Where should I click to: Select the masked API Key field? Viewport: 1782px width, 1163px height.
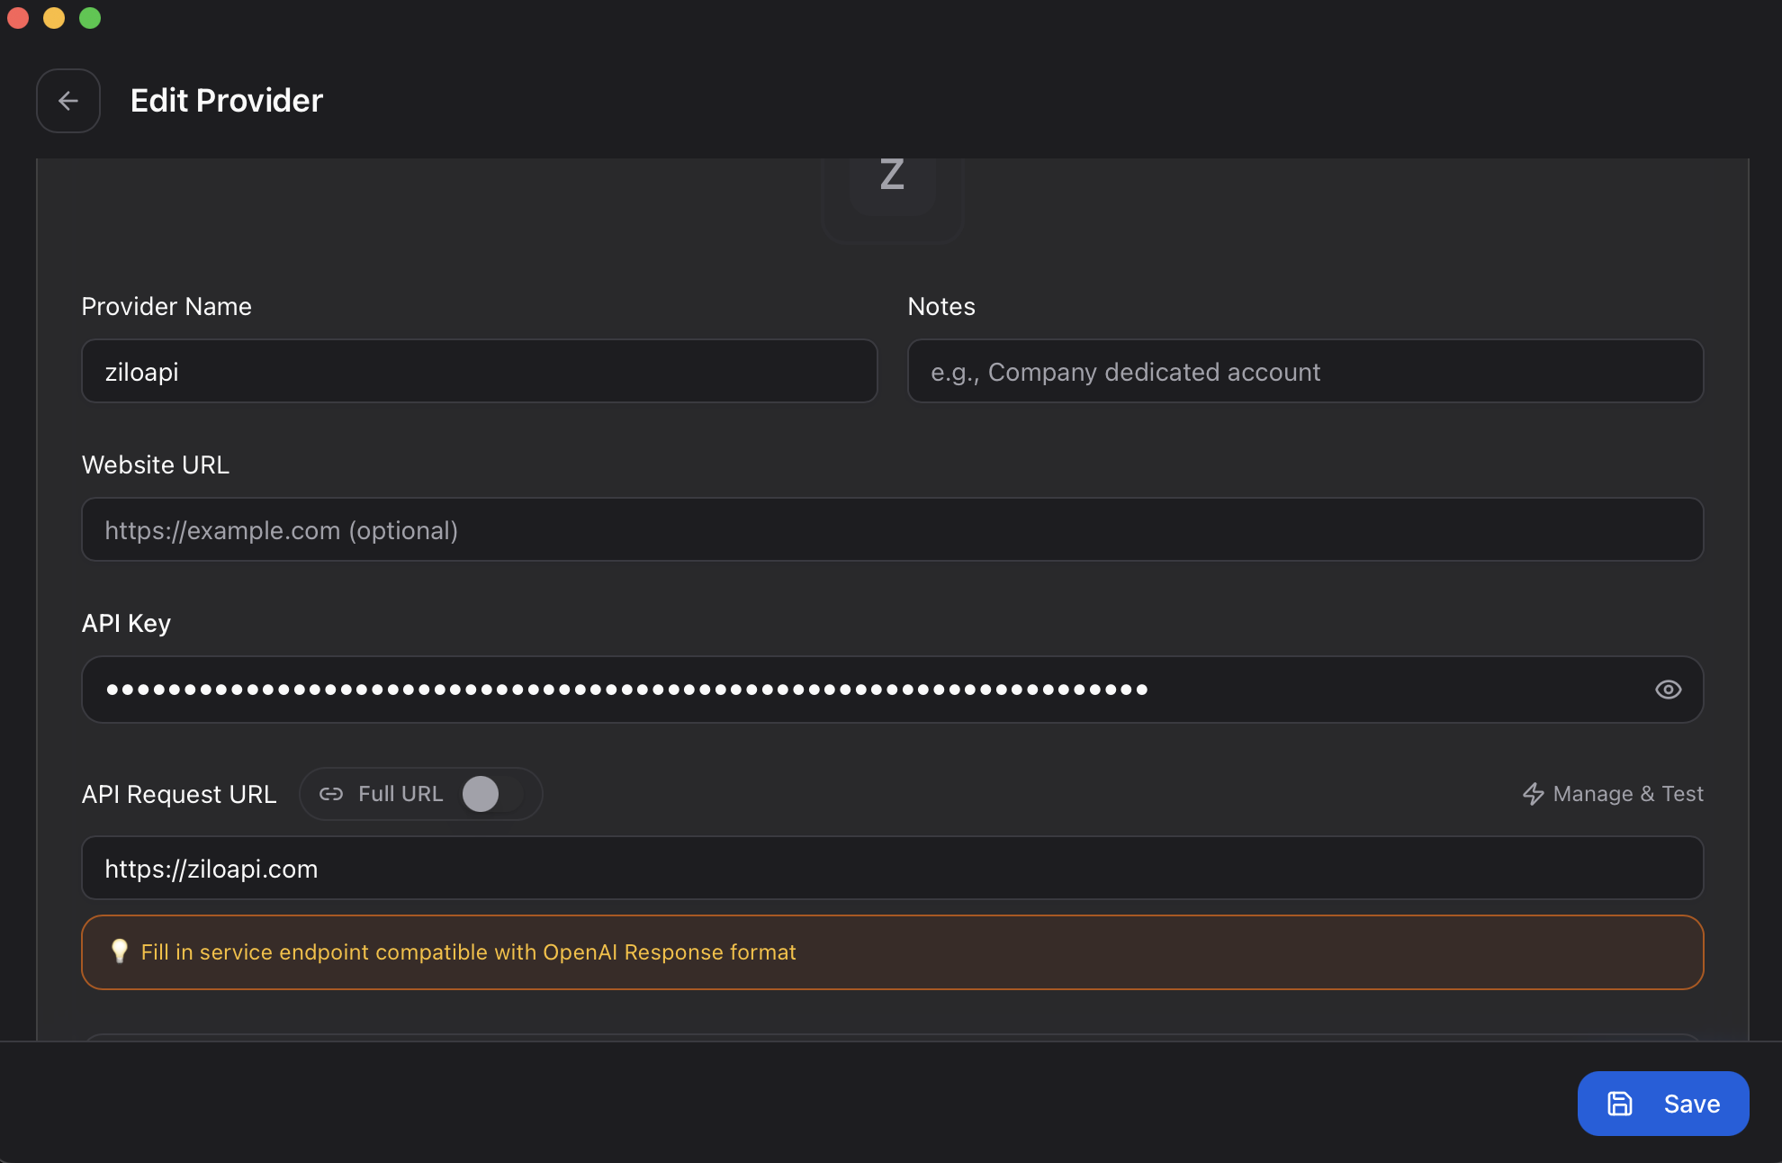click(x=893, y=690)
